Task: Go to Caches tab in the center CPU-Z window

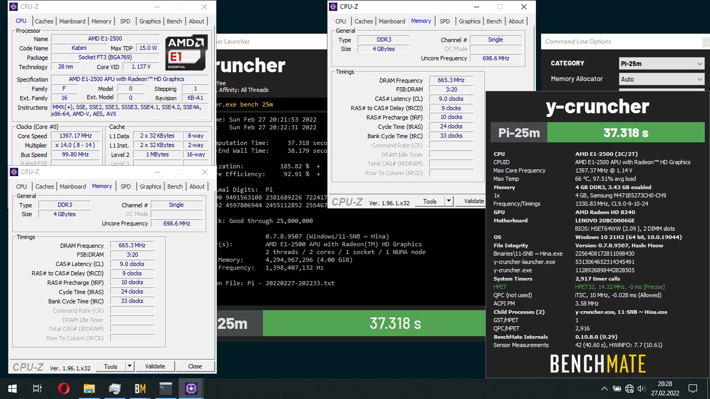Action: [x=364, y=21]
